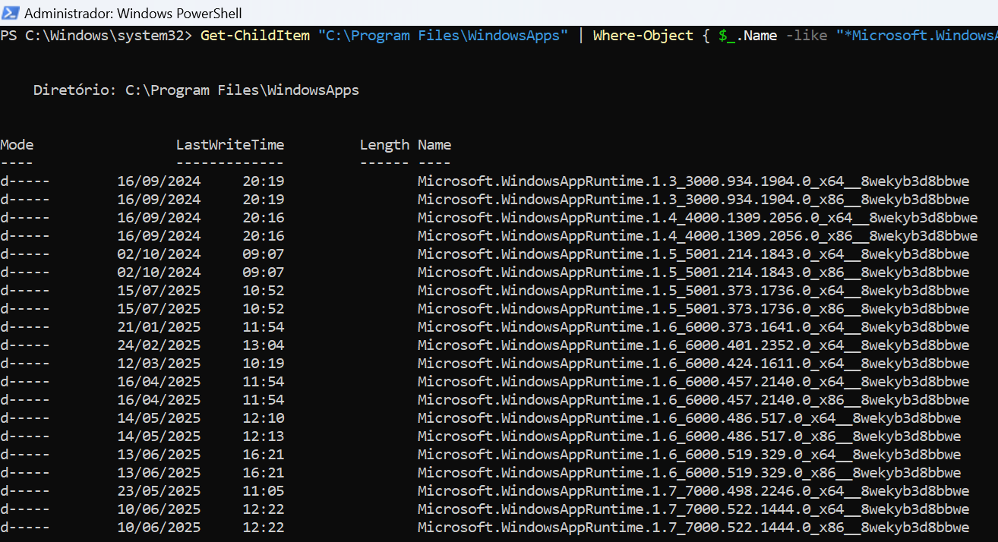Click the '-like' operator in the command
Image resolution: width=998 pixels, height=542 pixels.
pyautogui.click(x=807, y=36)
